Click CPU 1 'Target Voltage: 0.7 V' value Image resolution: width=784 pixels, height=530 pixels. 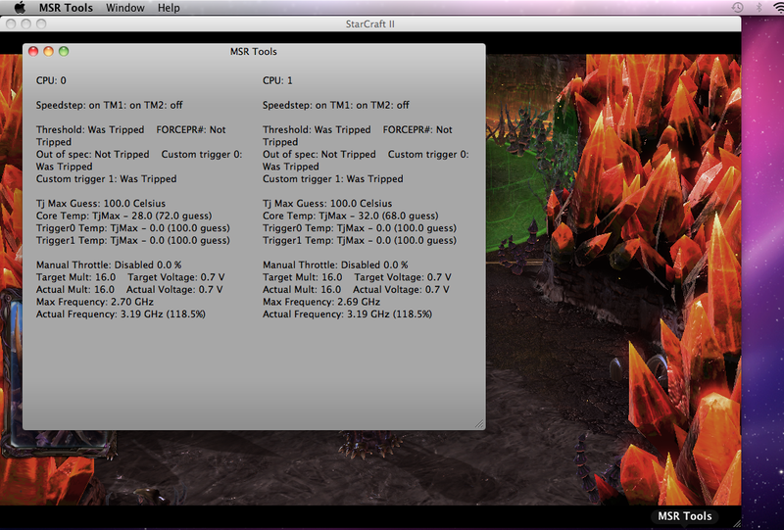pos(403,277)
